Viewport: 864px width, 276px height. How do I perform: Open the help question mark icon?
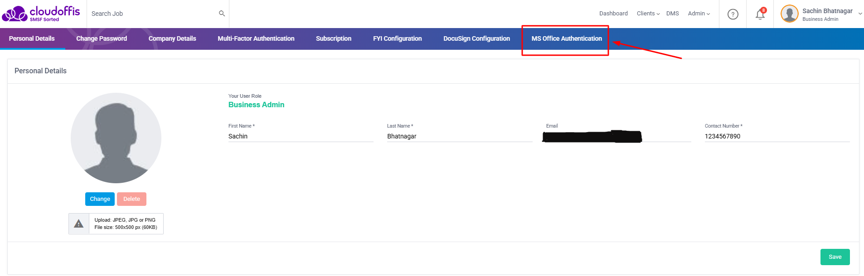click(x=733, y=14)
